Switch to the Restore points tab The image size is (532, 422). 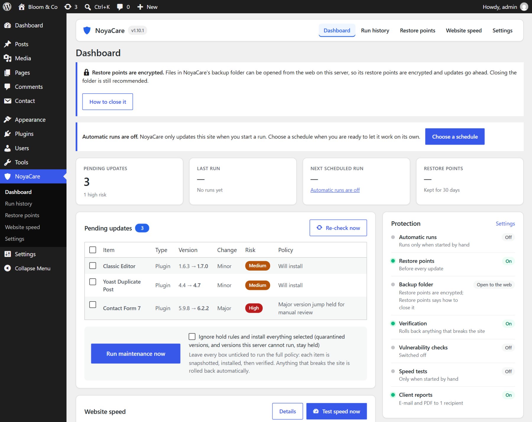coord(418,30)
